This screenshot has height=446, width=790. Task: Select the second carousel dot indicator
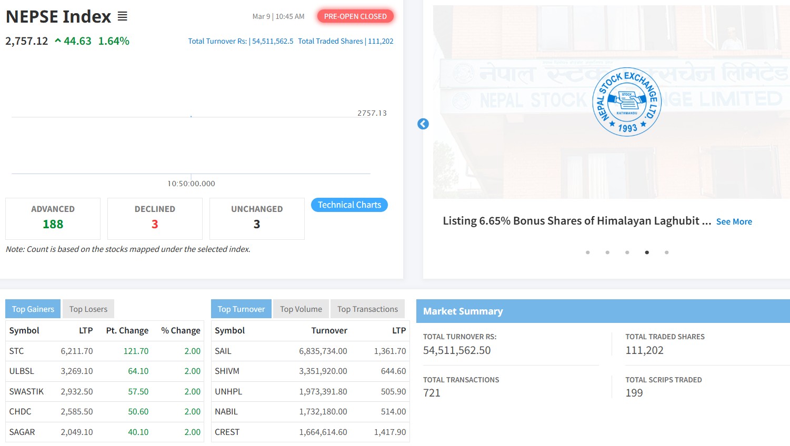[607, 252]
